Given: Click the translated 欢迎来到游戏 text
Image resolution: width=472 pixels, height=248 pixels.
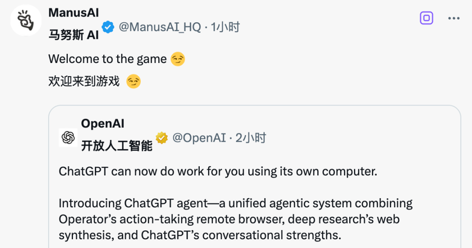Looking at the screenshot, I should [x=84, y=81].
